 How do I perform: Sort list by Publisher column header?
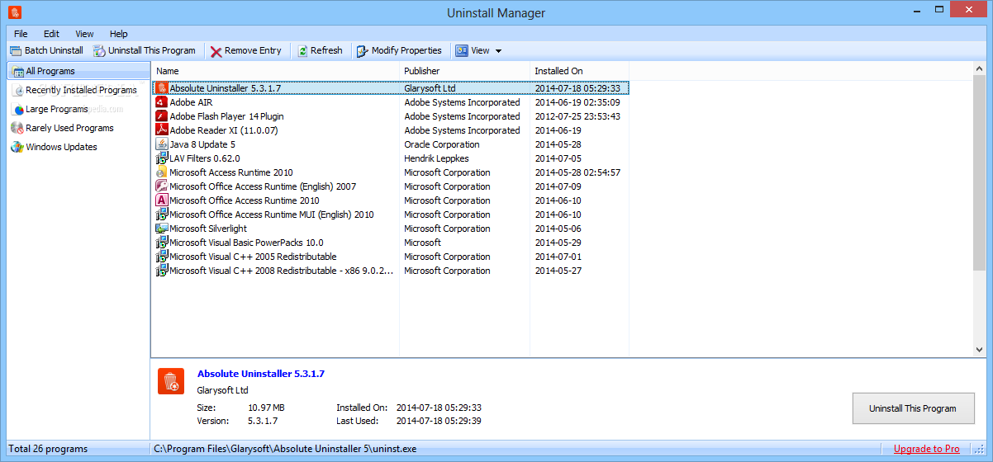[464, 71]
